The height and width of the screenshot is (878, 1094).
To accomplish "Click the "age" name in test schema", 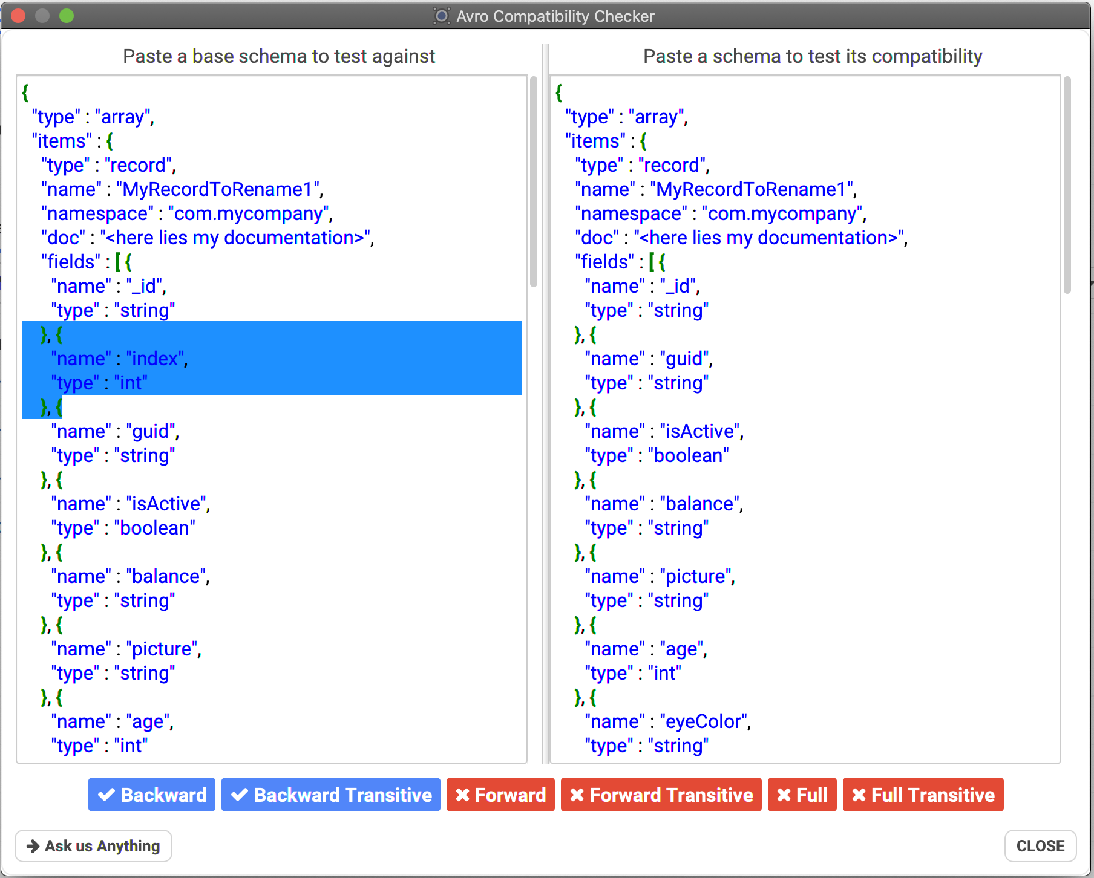I will pyautogui.click(x=681, y=649).
